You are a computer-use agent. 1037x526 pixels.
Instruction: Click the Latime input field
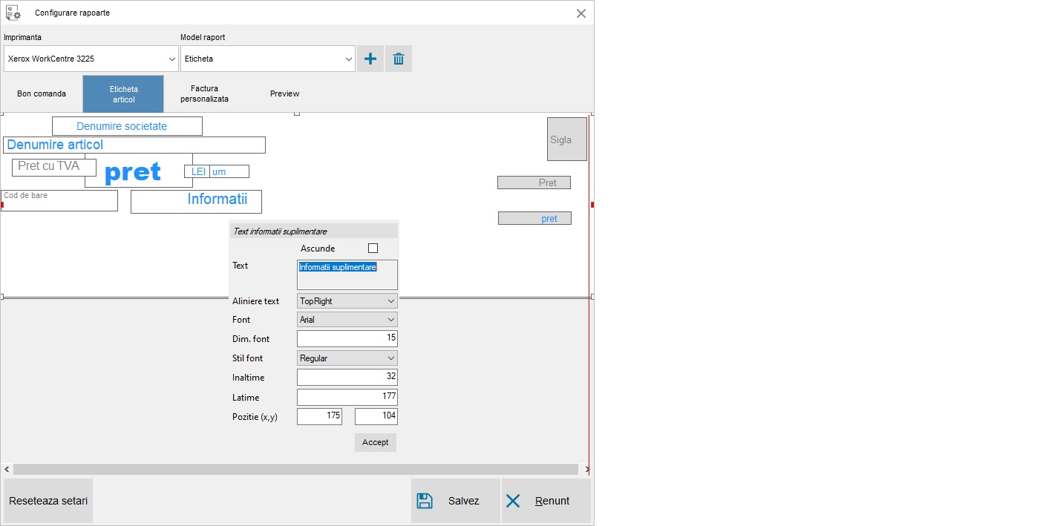(347, 397)
